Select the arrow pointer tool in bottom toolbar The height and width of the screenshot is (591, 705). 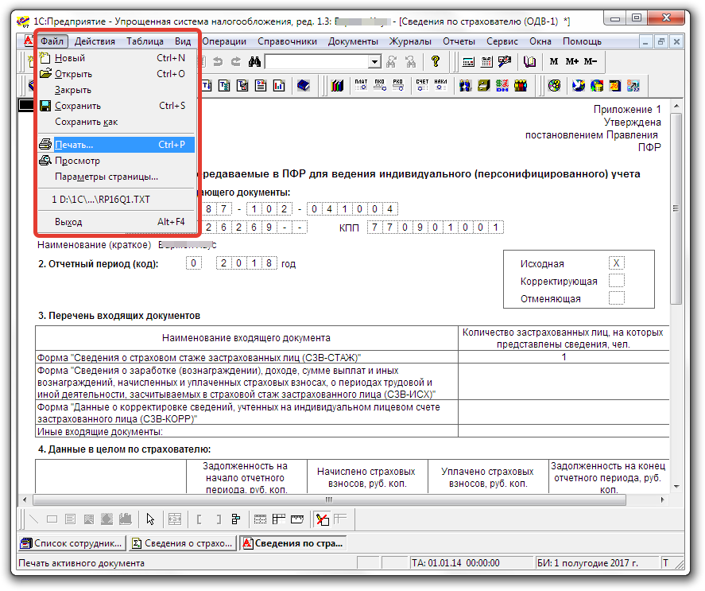coord(150,519)
